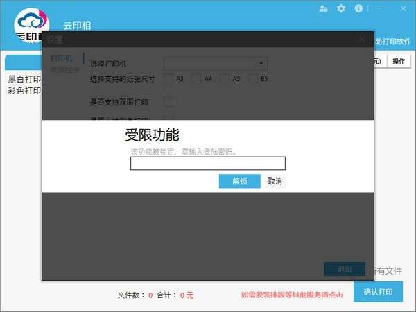
Task: Tick the A3 paper size checkbox
Action: point(168,79)
